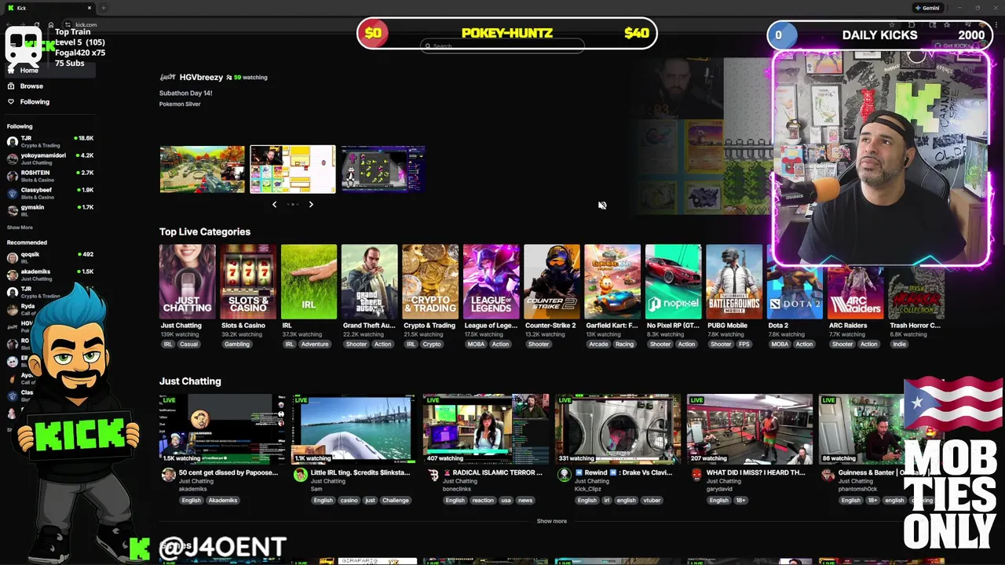
Task: Expand Following list with Show More
Action: [20, 228]
